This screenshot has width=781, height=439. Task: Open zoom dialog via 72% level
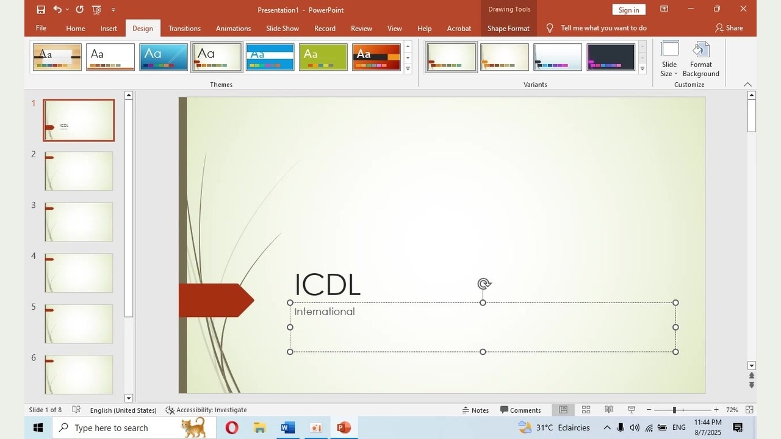732,410
